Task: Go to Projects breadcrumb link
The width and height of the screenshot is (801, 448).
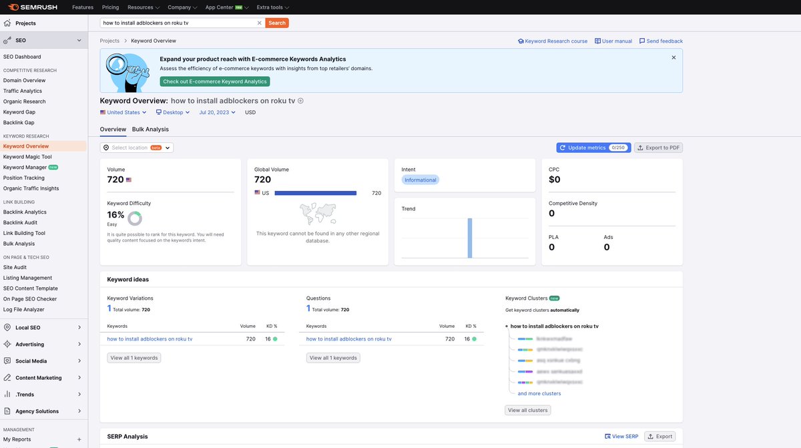Action: pyautogui.click(x=109, y=41)
